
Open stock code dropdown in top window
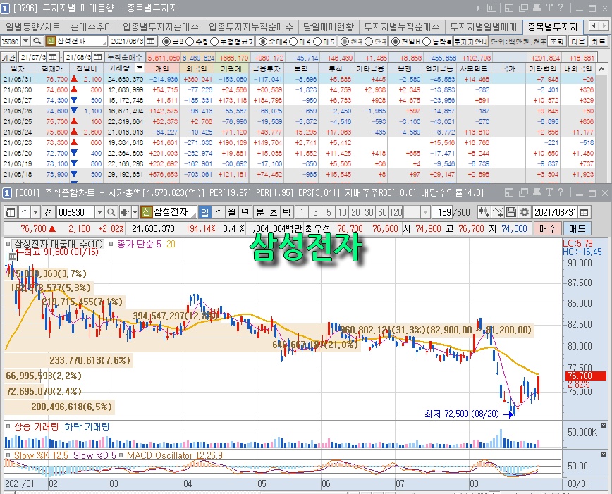click(26, 41)
